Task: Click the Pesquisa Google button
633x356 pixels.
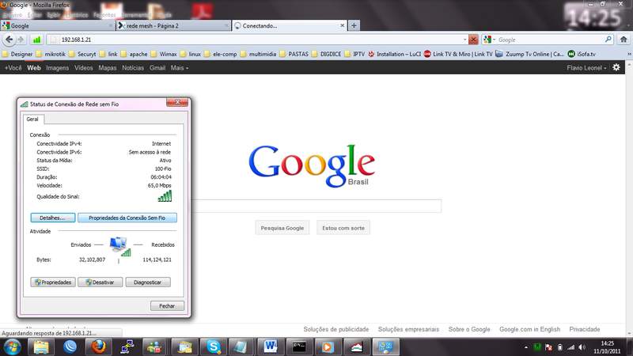Action: tap(282, 228)
